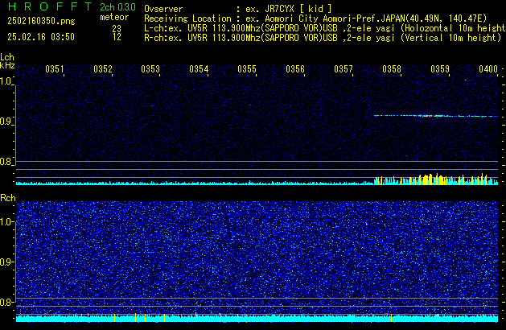Click the Rch channel label
The image size is (506, 330).
pos(8,198)
